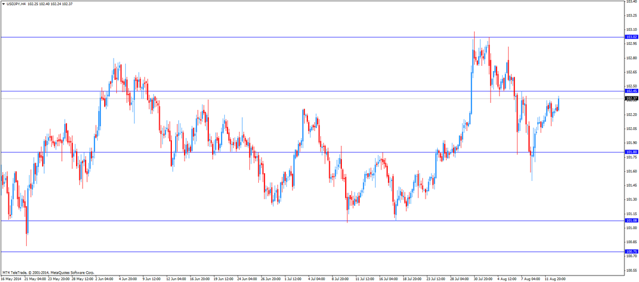This screenshot has width=639, height=282.
Task: Click the 11 Aug 20:00 time label
Action: click(554, 279)
